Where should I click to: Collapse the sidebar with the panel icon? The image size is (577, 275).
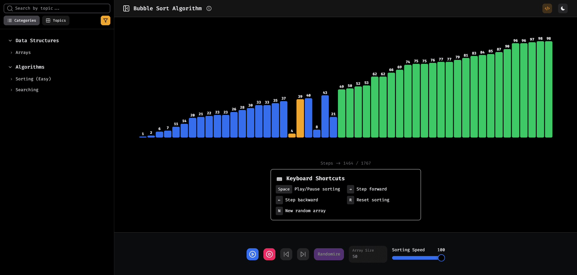click(126, 8)
